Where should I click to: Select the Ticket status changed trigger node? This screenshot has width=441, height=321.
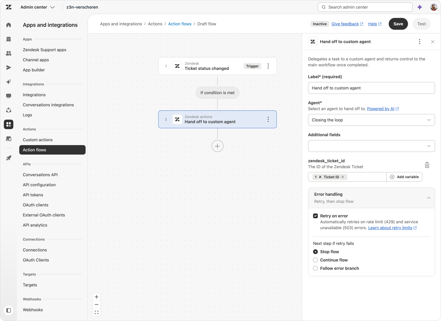(217, 66)
